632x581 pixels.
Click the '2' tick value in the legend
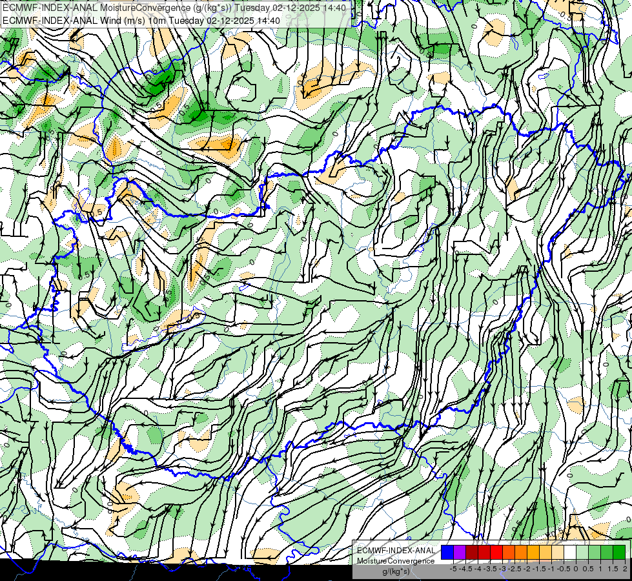(625, 569)
